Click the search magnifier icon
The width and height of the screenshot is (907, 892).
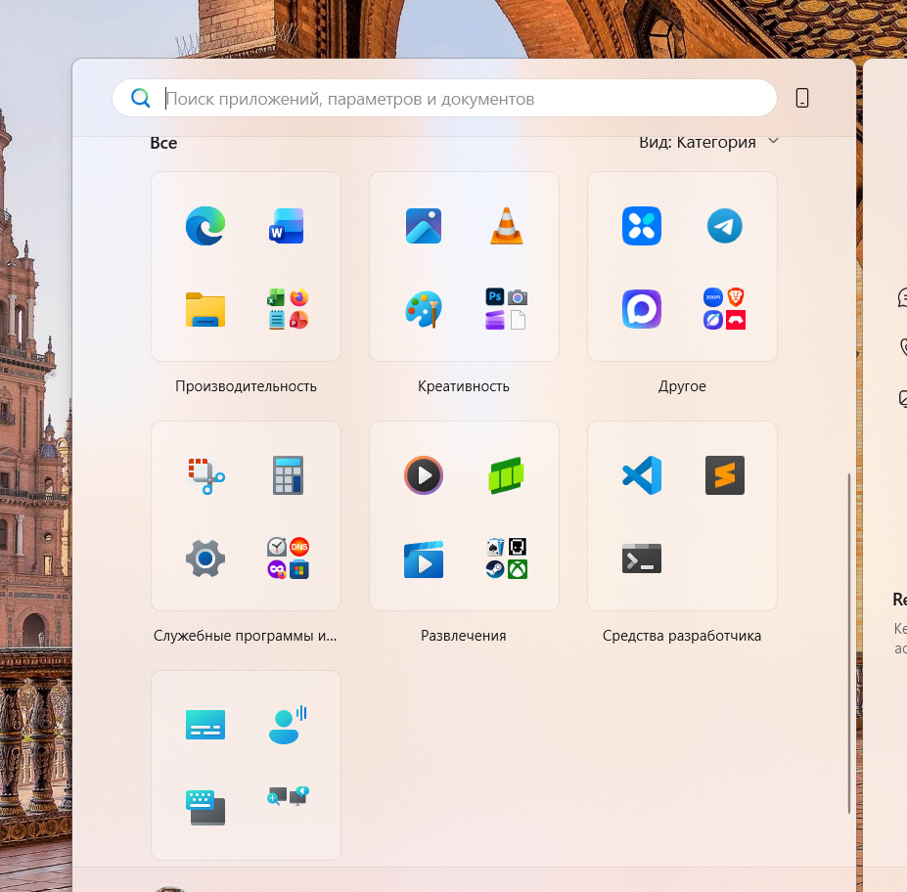(141, 98)
